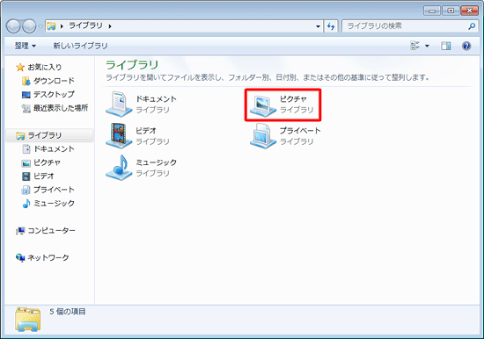Viewport: 484px width, 339px height.
Task: Select ミュージック in the navigation tree
Action: point(48,203)
